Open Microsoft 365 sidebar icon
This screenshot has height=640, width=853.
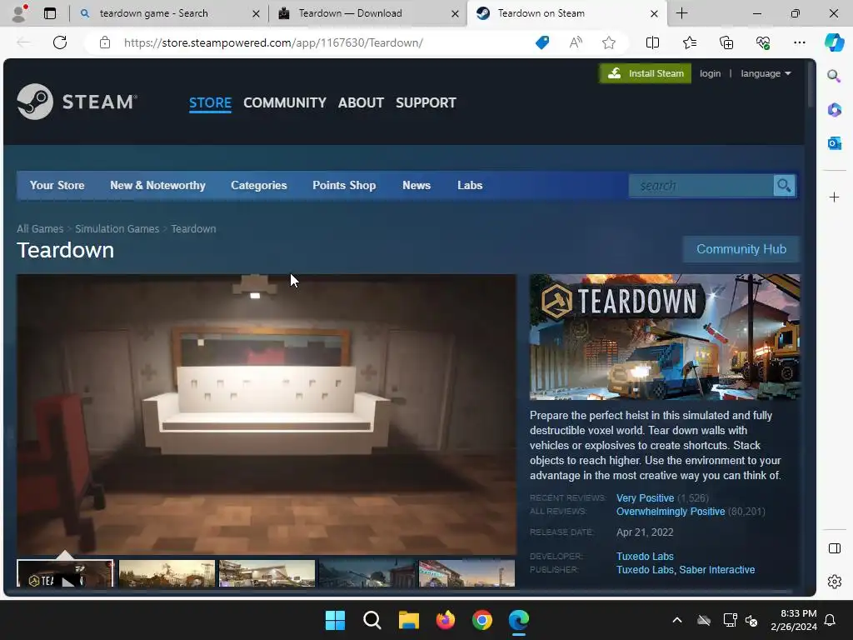pyautogui.click(x=834, y=109)
